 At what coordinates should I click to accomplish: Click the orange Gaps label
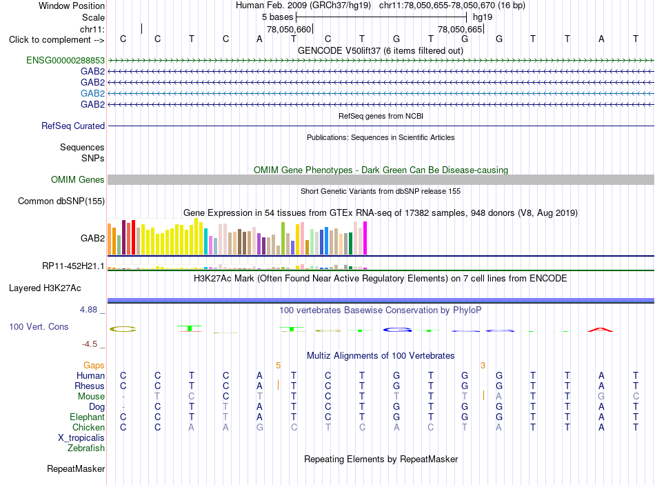(x=94, y=366)
